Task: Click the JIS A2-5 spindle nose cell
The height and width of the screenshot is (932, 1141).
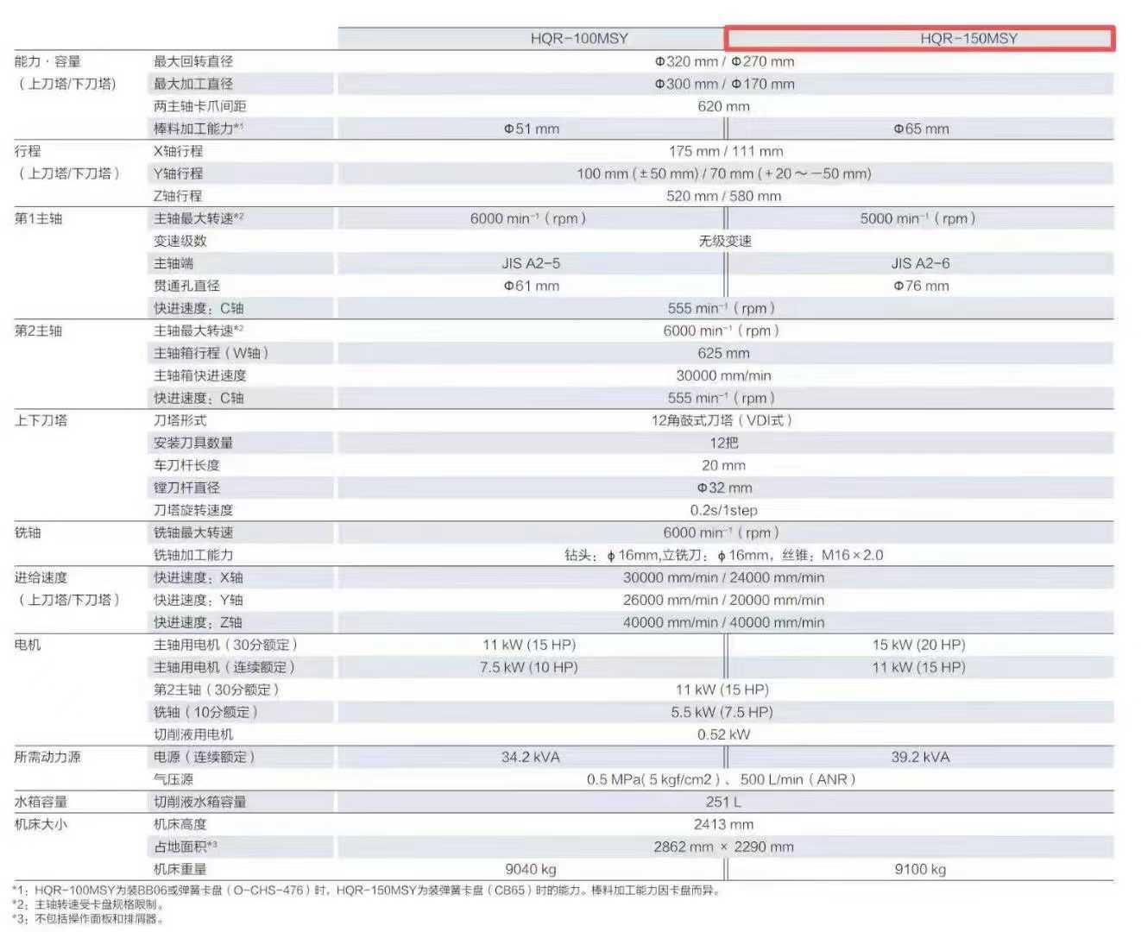Action: tap(531, 263)
